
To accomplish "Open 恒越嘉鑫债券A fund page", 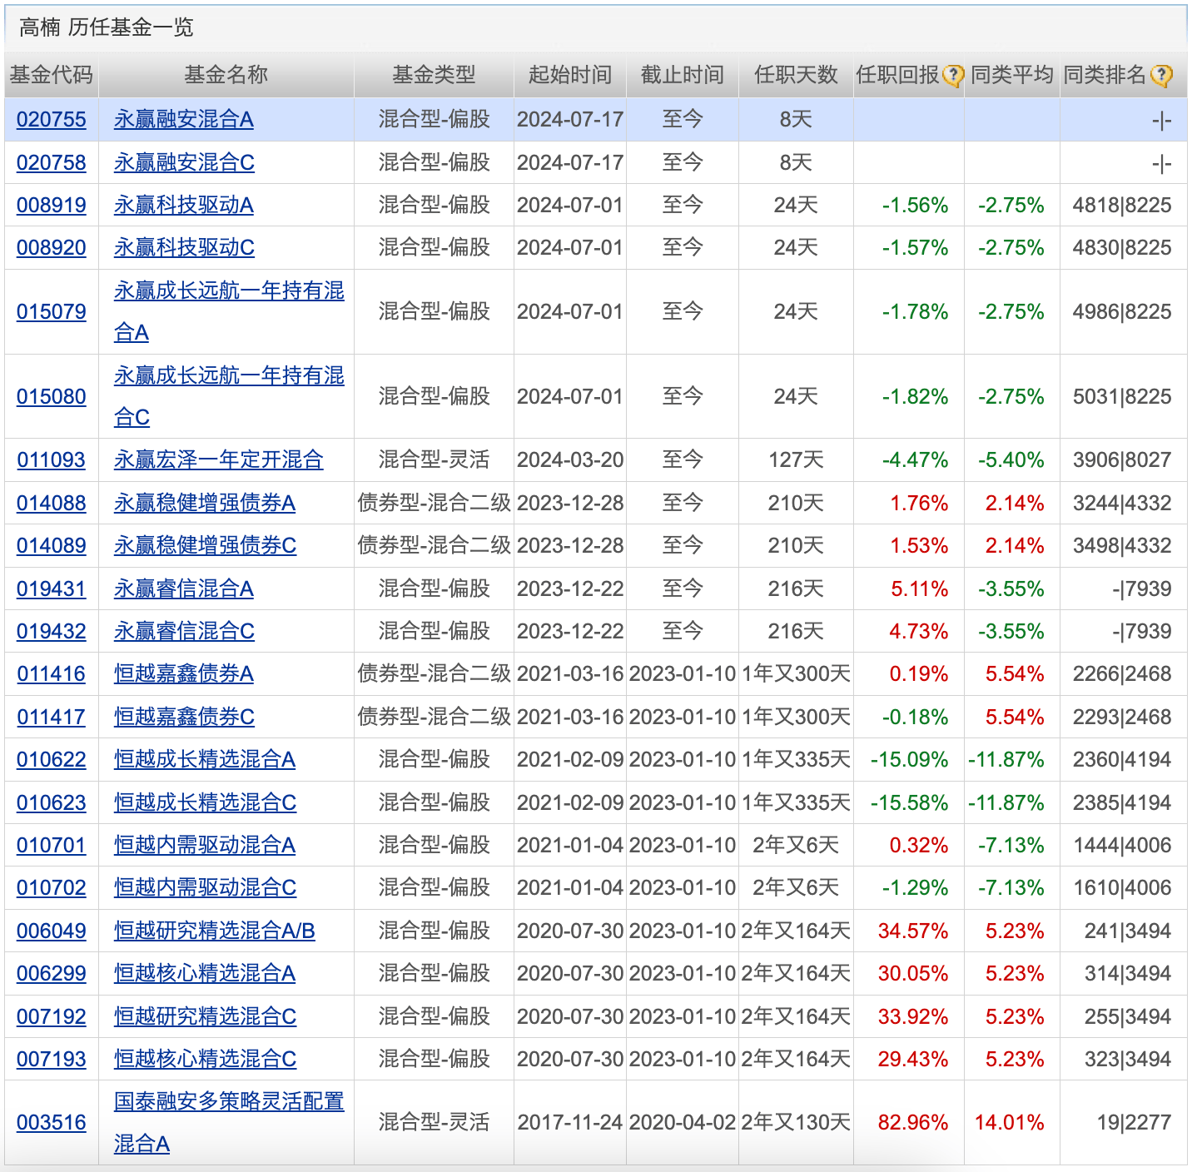I will pos(184,673).
